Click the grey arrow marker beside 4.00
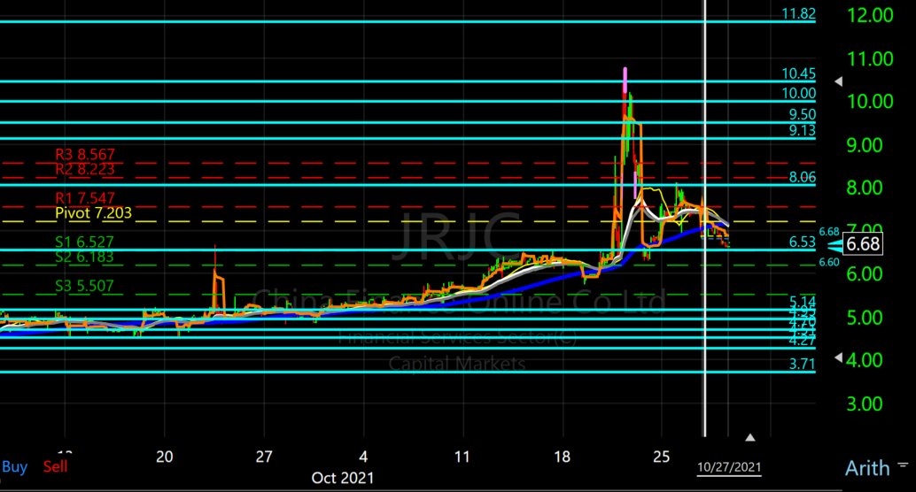 point(838,357)
